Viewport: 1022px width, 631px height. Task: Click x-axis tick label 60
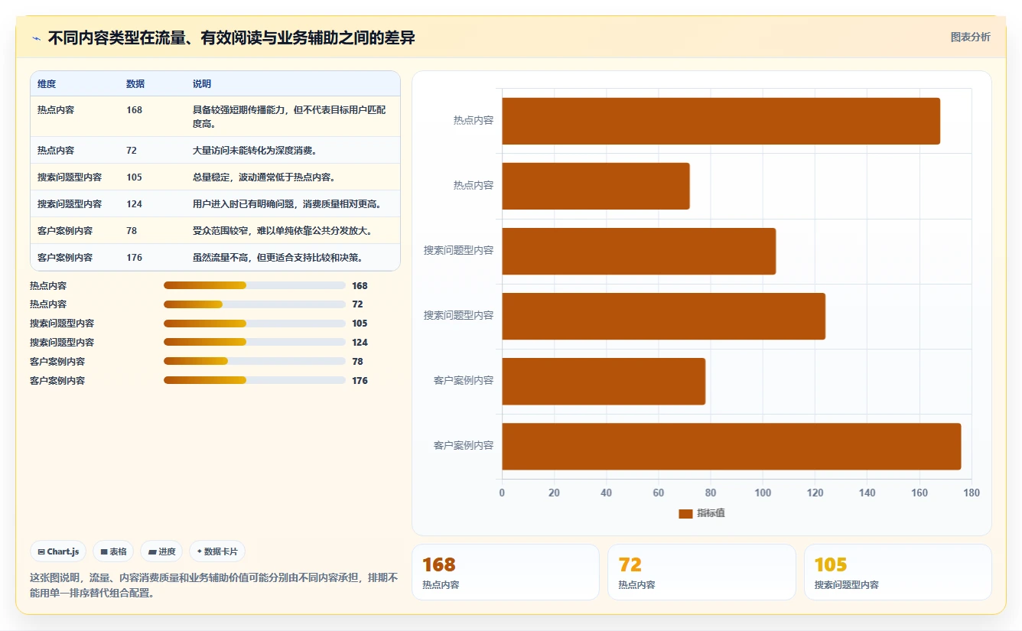(659, 493)
